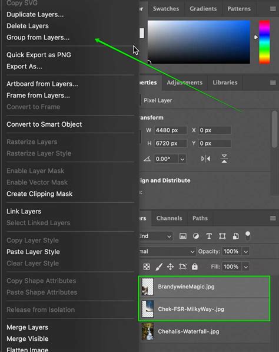Choose Merge Layers entry
279x352 pixels.
27,327
